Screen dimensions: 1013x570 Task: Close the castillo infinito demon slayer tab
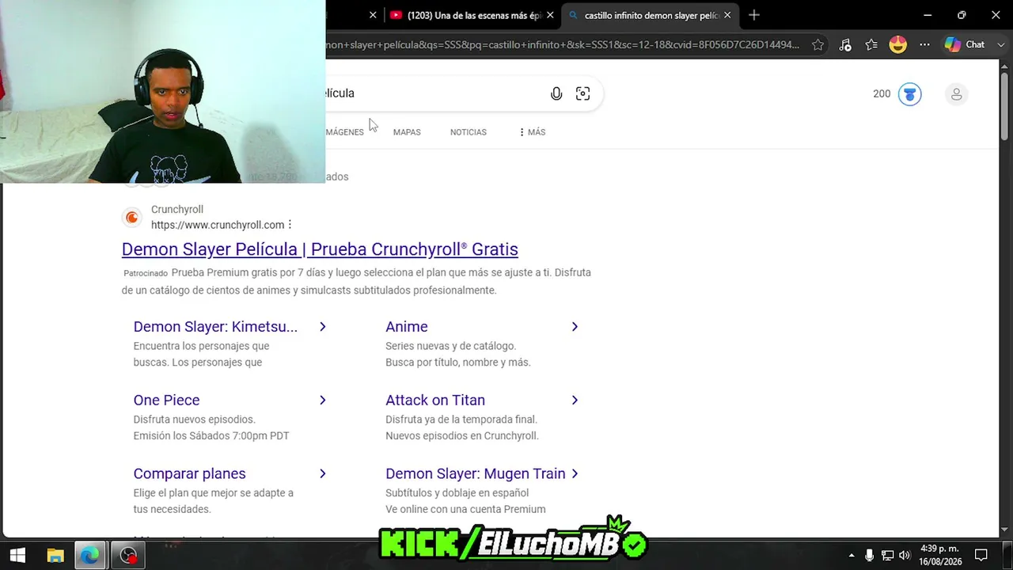727,15
